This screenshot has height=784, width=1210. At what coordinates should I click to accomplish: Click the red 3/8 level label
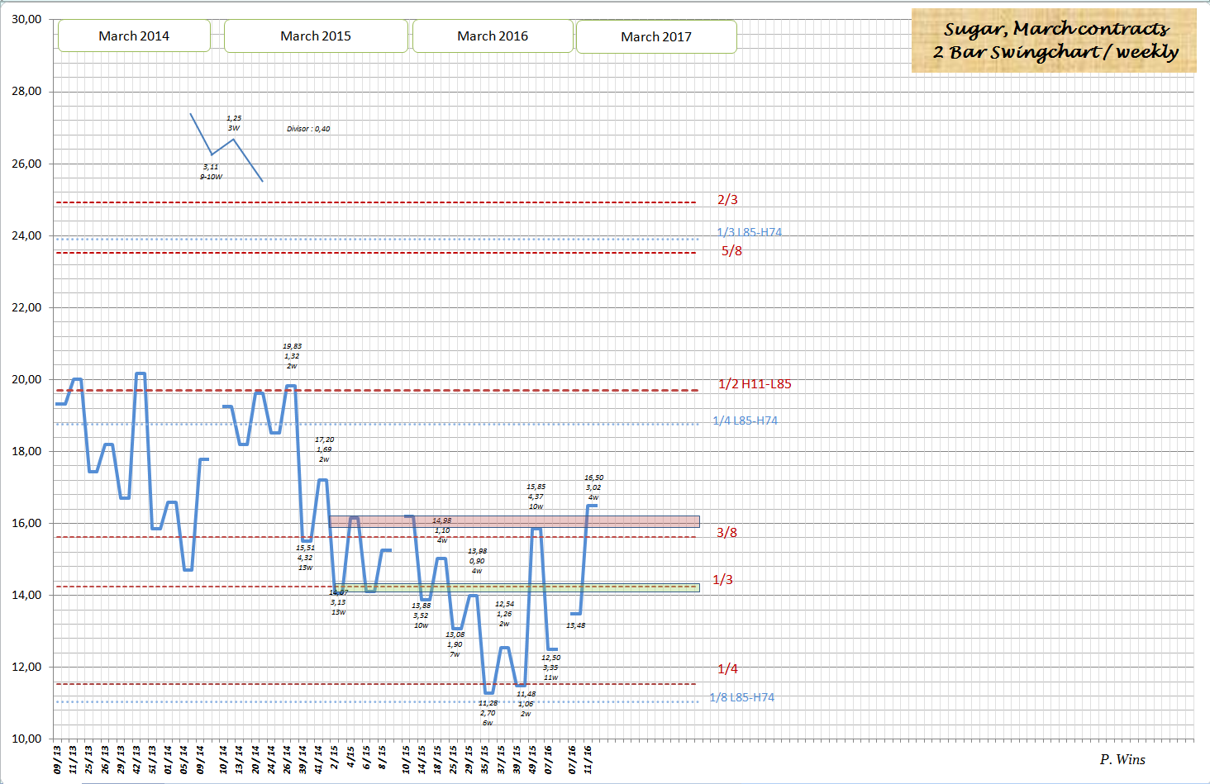(x=726, y=533)
